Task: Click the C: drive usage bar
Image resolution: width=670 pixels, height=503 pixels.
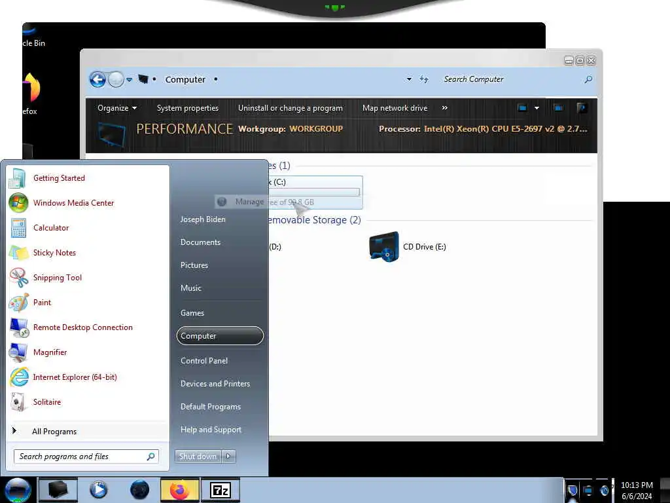Action: tap(314, 192)
